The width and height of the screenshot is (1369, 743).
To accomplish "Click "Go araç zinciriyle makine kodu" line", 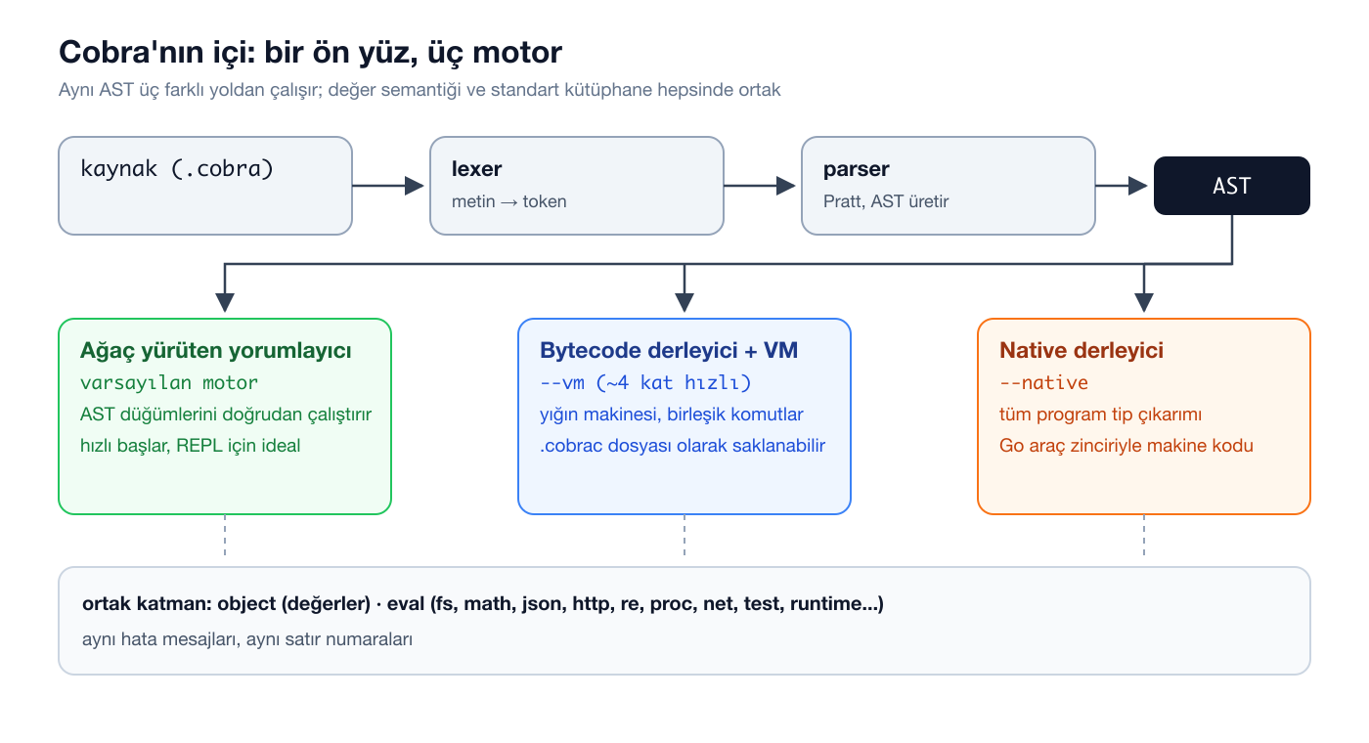I will click(x=1126, y=446).
